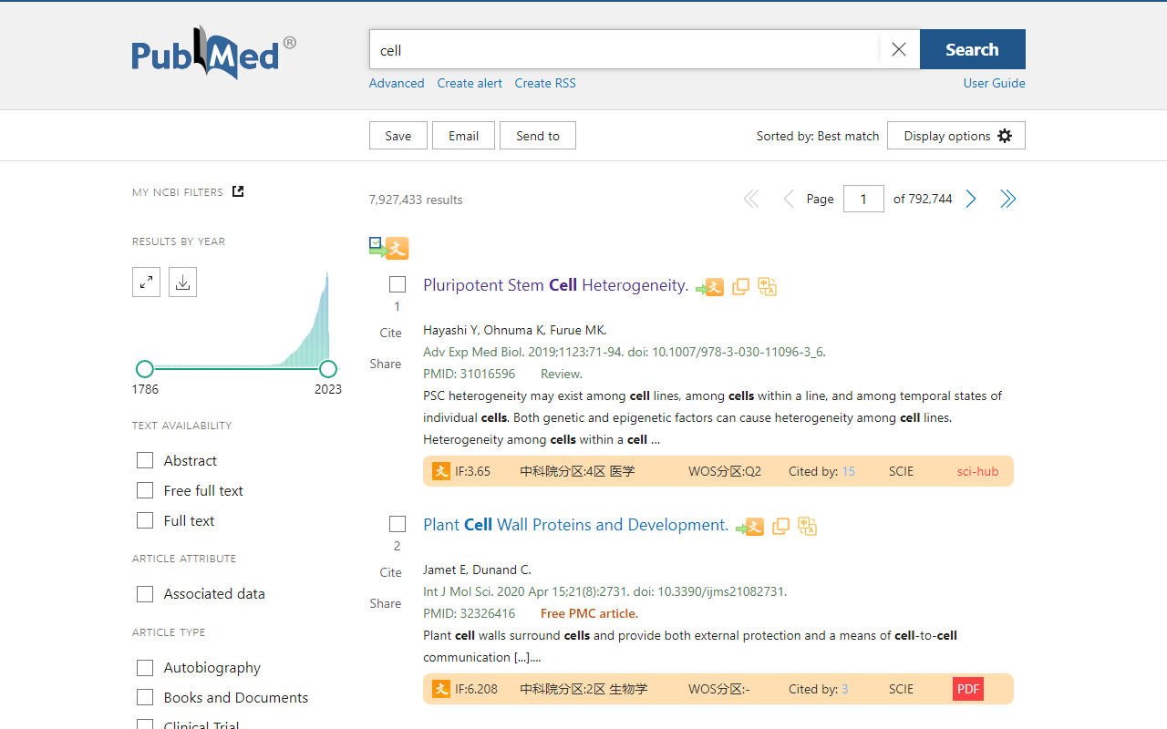Click the page number input field
The height and width of the screenshot is (729, 1167).
click(x=863, y=199)
